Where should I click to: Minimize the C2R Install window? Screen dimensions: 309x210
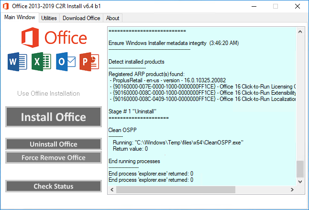click(x=254, y=6)
